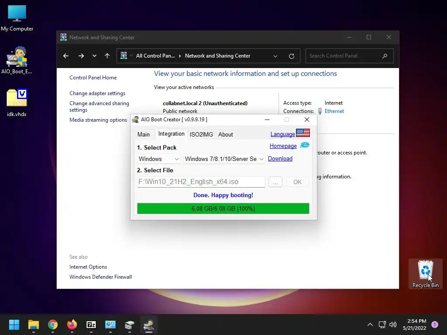This screenshot has height=335, width=447.
Task: Select the AIO_Boot_E... desktop shortcut
Action: [17, 60]
